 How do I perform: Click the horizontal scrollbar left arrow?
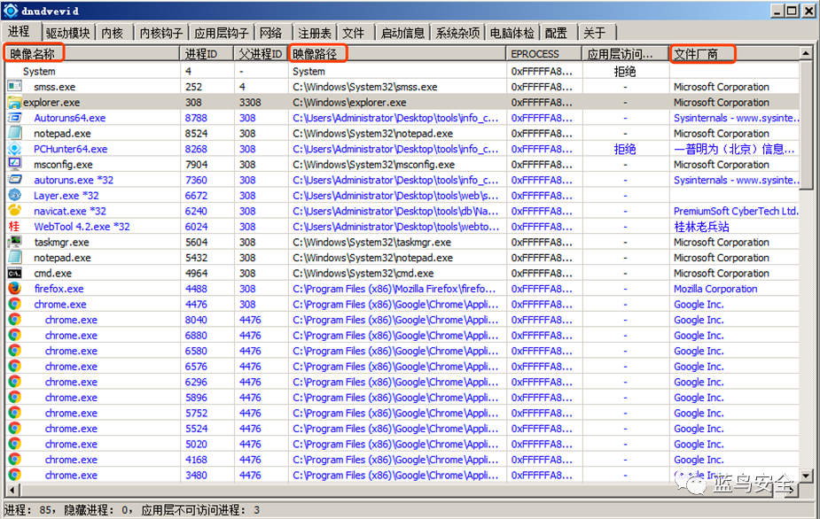point(12,491)
